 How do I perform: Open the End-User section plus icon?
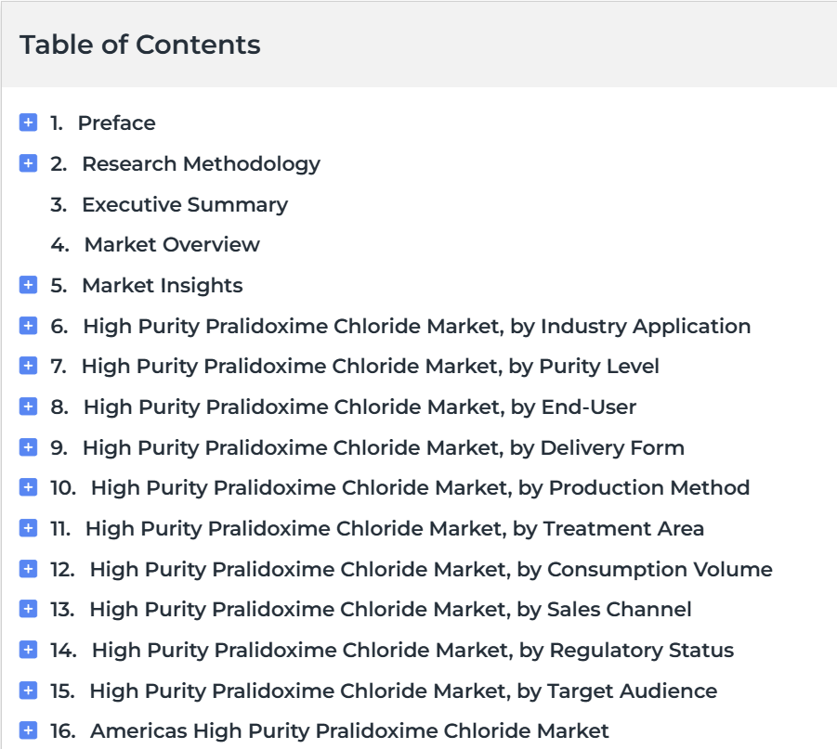(x=28, y=407)
